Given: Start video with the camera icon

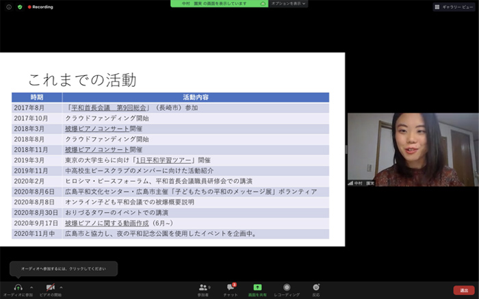Looking at the screenshot, I should click(51, 287).
